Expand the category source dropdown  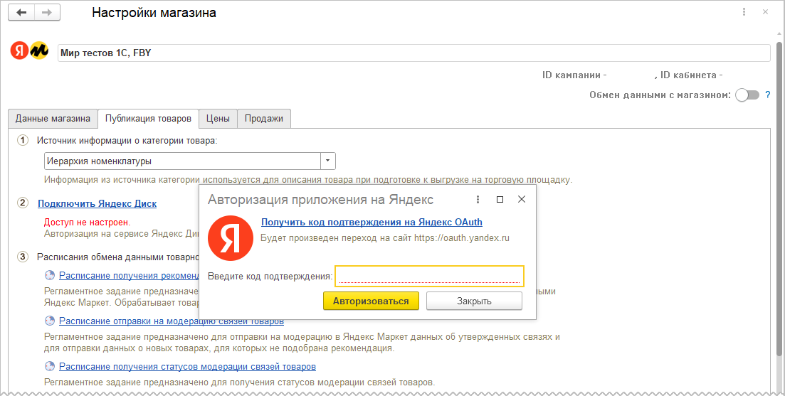pyautogui.click(x=328, y=161)
